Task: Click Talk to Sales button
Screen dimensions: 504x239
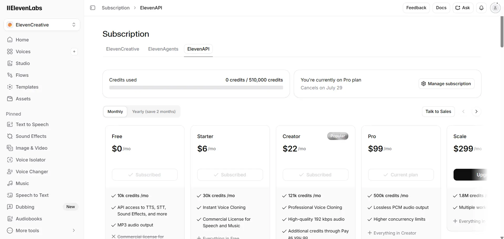Action: (x=438, y=112)
